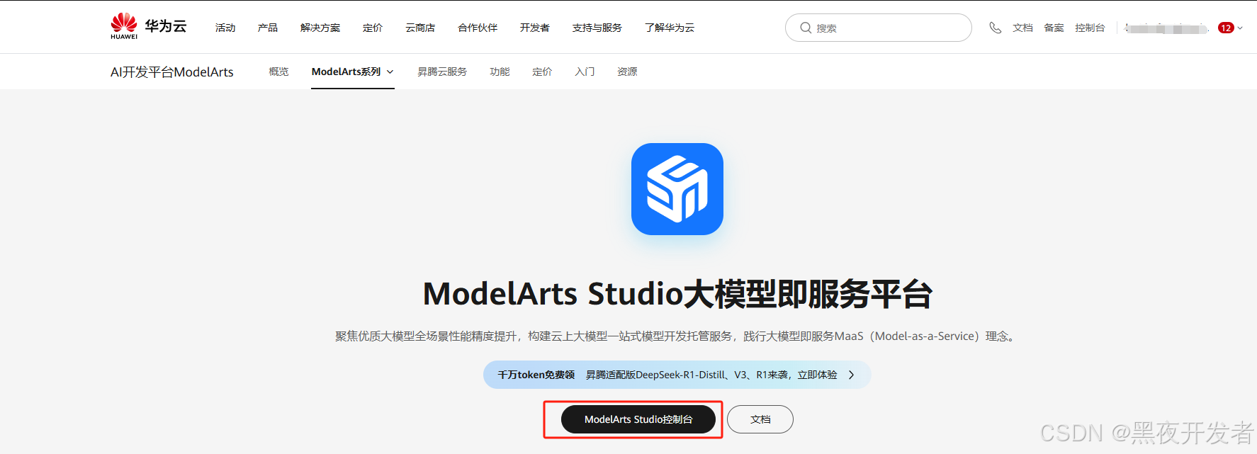Switch to the 功能 tab
1257x454 pixels.
[500, 72]
